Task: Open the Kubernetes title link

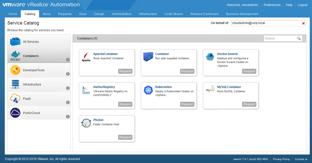Action: click(164, 87)
